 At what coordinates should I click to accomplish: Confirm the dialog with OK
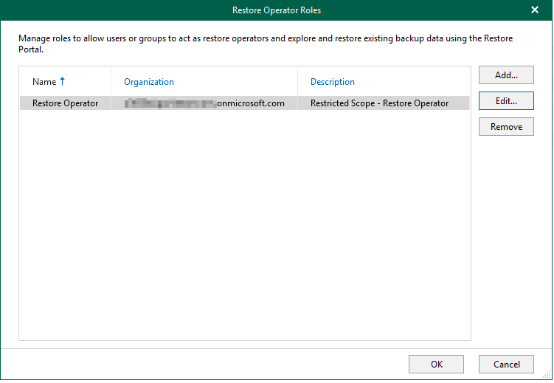coord(436,364)
